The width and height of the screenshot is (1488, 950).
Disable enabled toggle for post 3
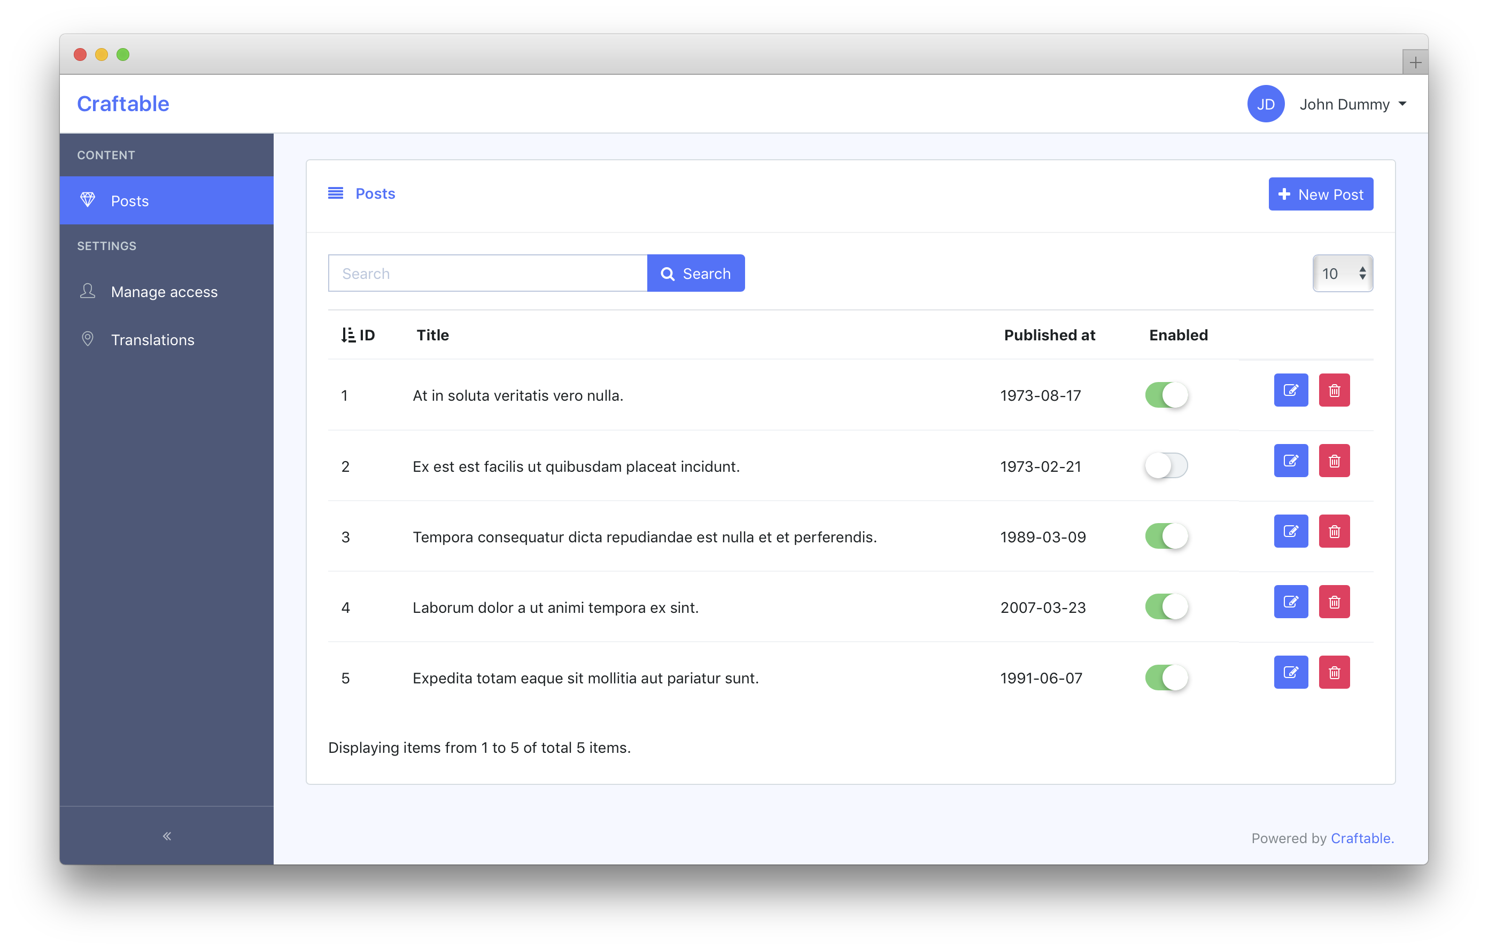[1167, 535]
